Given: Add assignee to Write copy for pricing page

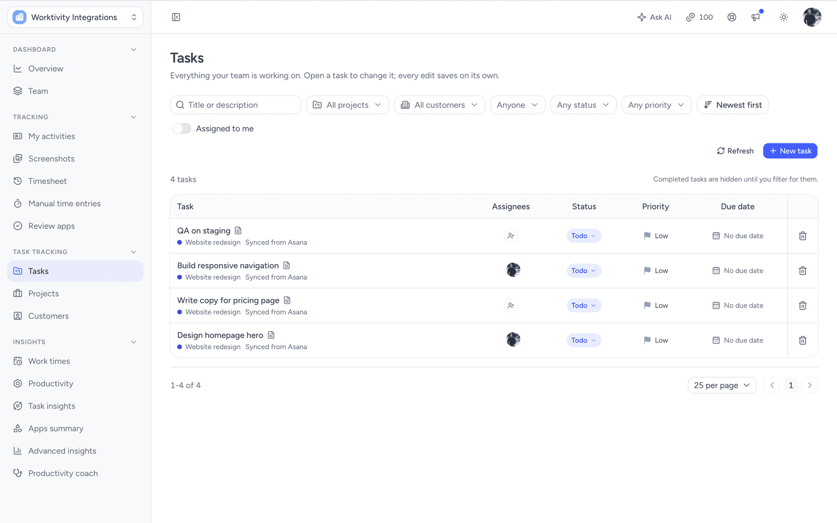Looking at the screenshot, I should pos(511,305).
